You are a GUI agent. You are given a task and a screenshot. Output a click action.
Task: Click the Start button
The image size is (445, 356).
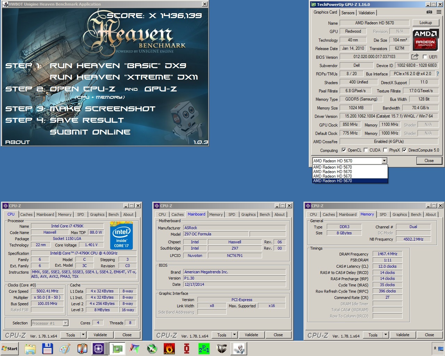click(10, 348)
